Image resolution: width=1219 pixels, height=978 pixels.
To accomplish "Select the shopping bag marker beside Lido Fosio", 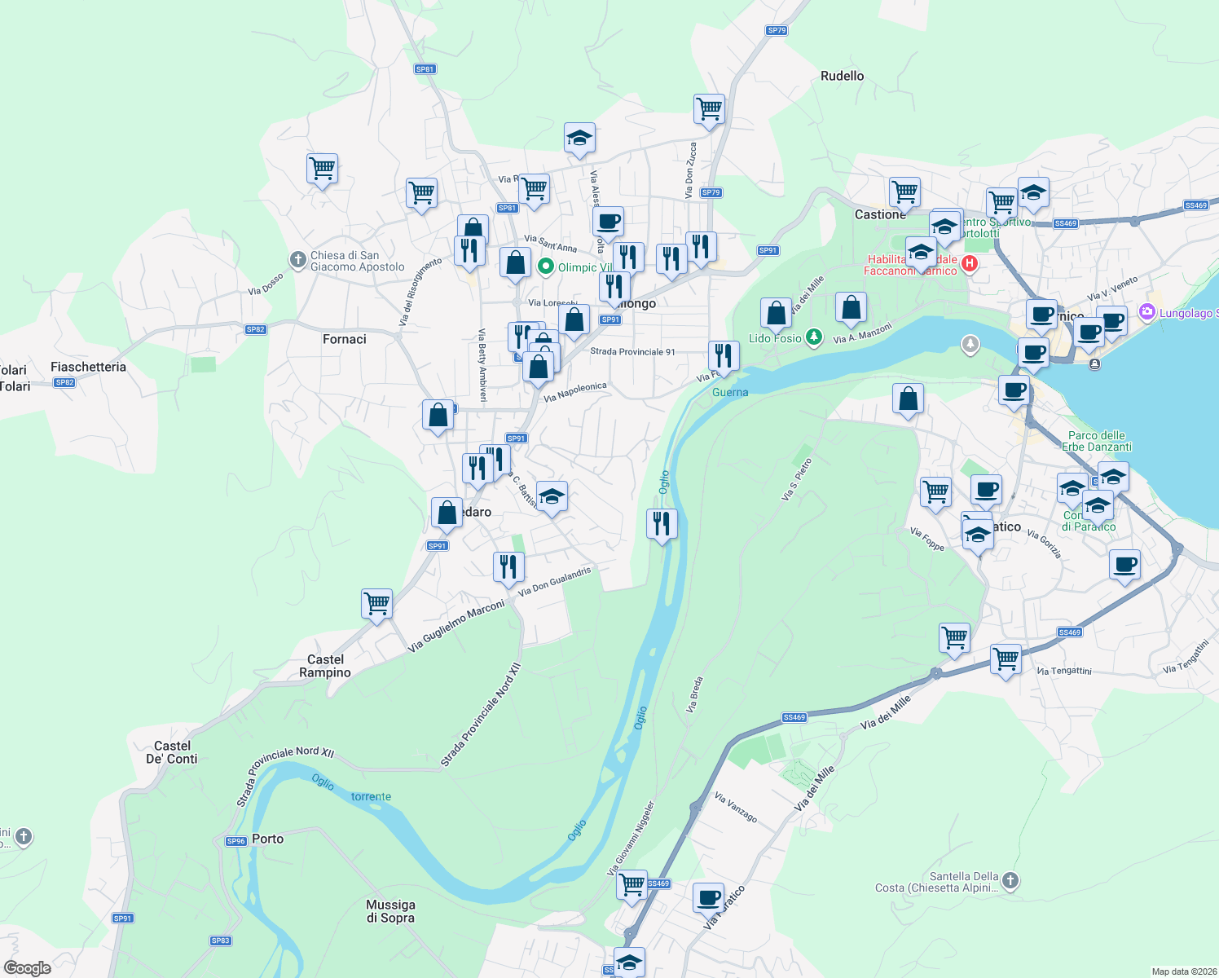I will [x=775, y=311].
